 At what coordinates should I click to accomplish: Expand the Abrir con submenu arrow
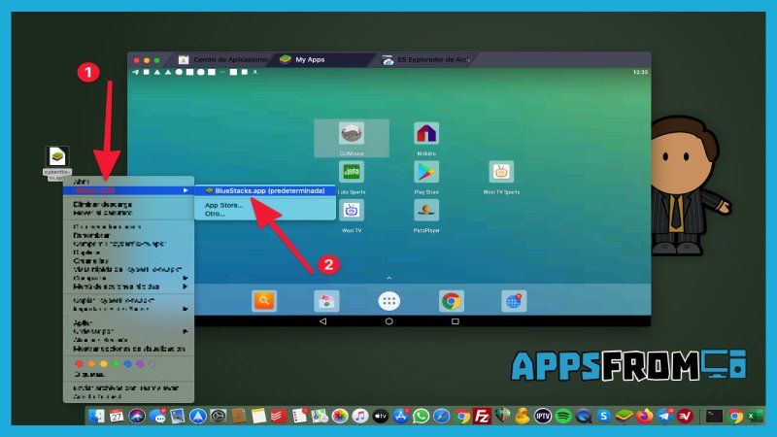pyautogui.click(x=186, y=190)
